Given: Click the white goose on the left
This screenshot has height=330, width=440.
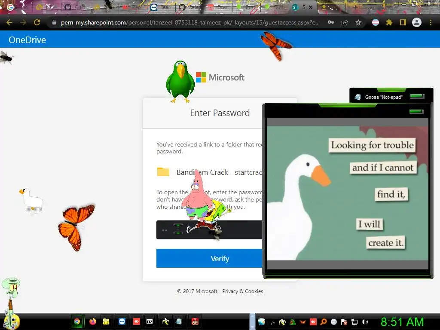Looking at the screenshot, I should tap(31, 200).
